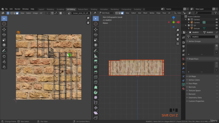This screenshot has height=123, width=219.
Task: Select the Grab sculpt tool in UV editor
Action: coord(4,56)
